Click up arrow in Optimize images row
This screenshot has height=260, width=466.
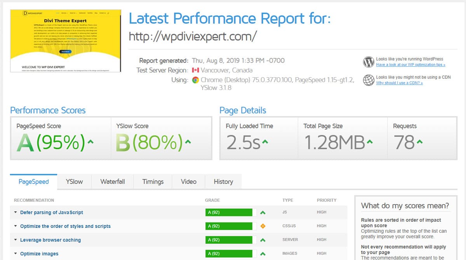point(263,254)
